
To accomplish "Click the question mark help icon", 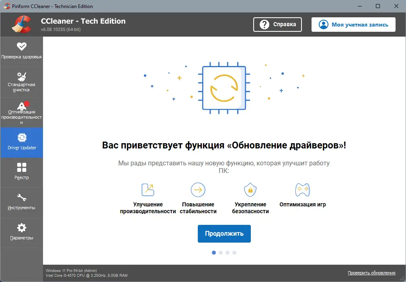I will [264, 24].
